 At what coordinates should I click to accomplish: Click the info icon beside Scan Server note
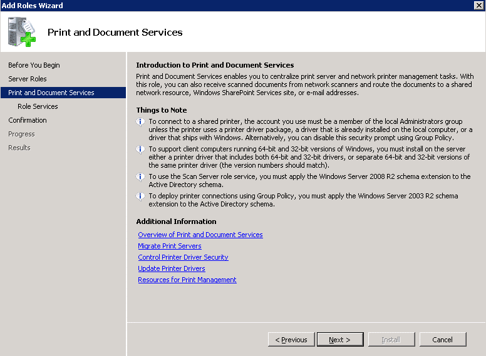coord(140,177)
